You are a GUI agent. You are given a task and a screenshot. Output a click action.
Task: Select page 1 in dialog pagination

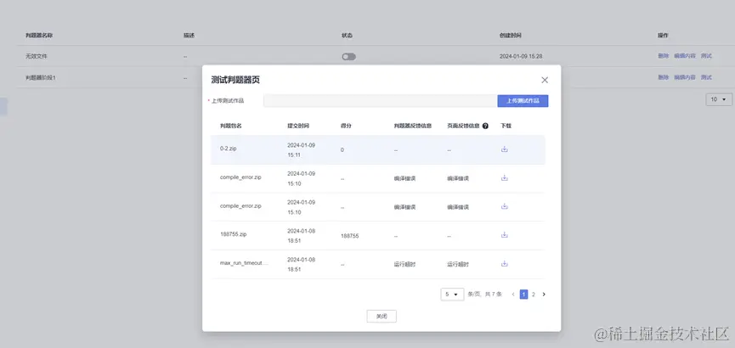point(523,295)
